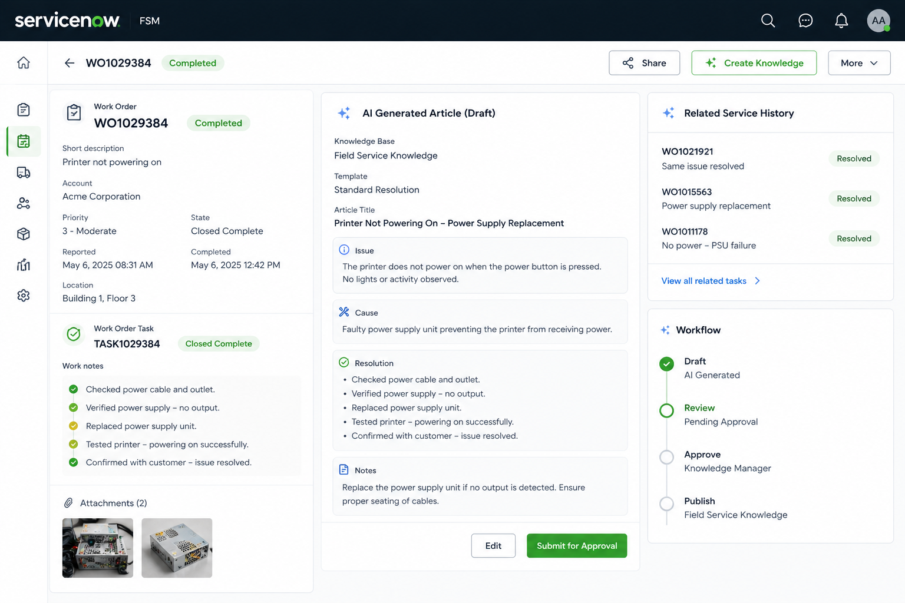Click 'Acme Corporation' account value
Viewport: 905px width, 603px height.
click(x=101, y=196)
